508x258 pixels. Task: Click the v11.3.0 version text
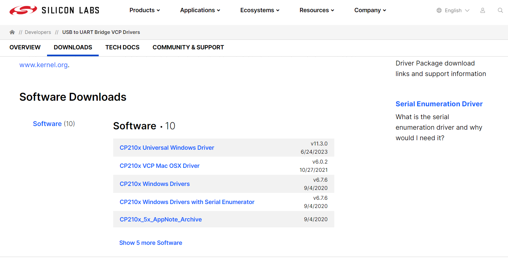[x=319, y=144]
